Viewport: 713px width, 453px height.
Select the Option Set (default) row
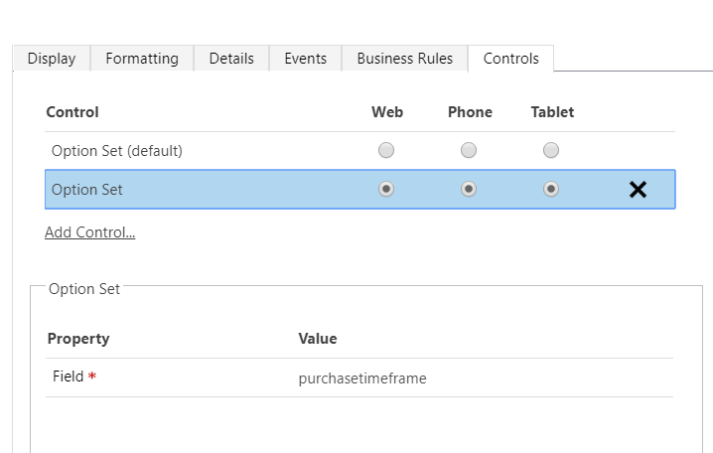(117, 151)
